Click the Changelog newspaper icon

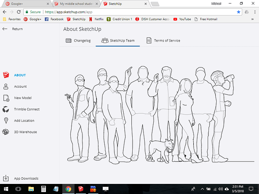68,41
